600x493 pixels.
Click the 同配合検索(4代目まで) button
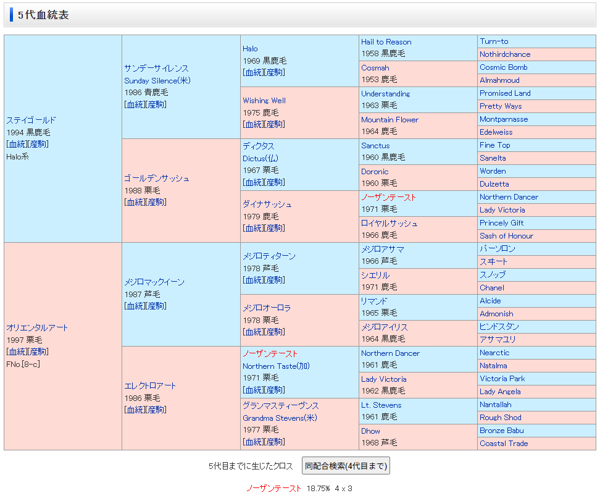pyautogui.click(x=346, y=466)
